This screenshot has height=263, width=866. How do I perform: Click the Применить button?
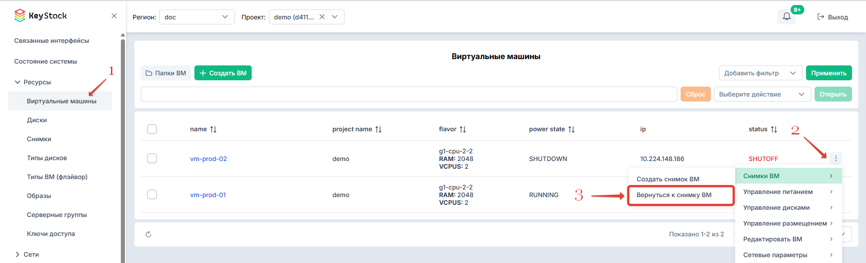tap(829, 73)
